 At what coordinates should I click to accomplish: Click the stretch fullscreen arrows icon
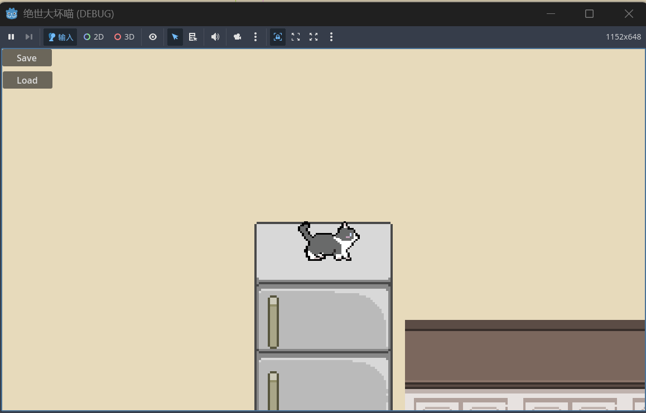[x=314, y=37]
